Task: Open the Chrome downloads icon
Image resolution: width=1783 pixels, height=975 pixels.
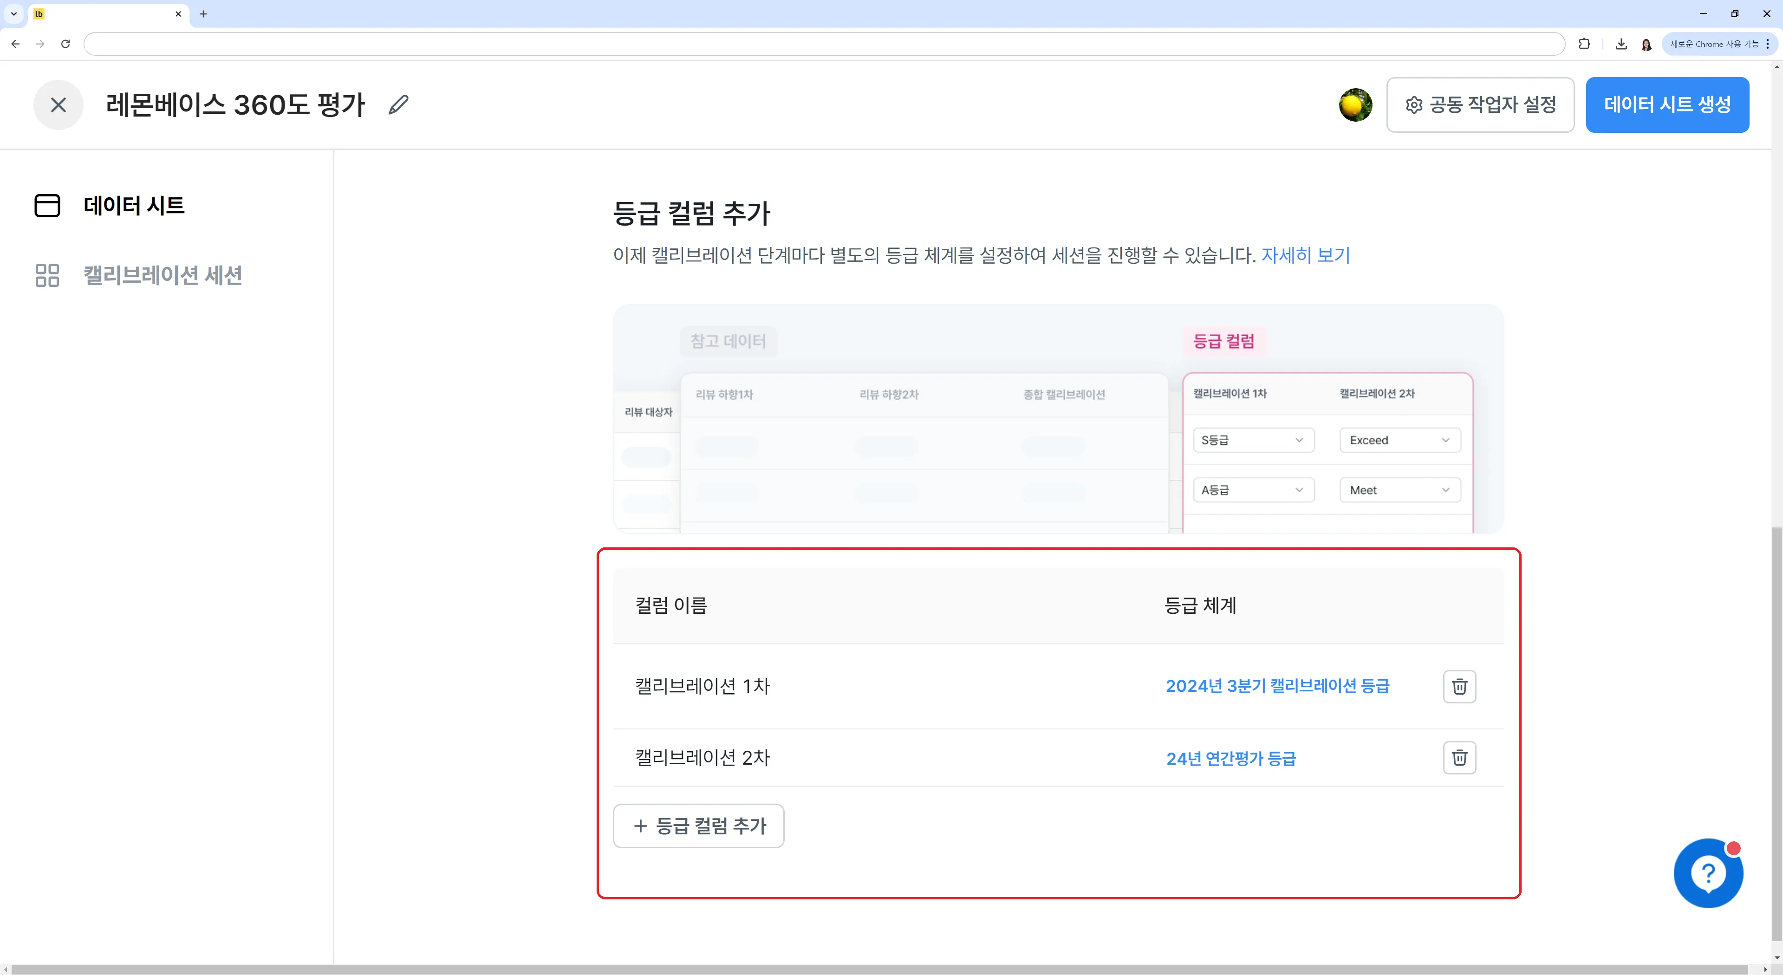Action: pyautogui.click(x=1621, y=44)
